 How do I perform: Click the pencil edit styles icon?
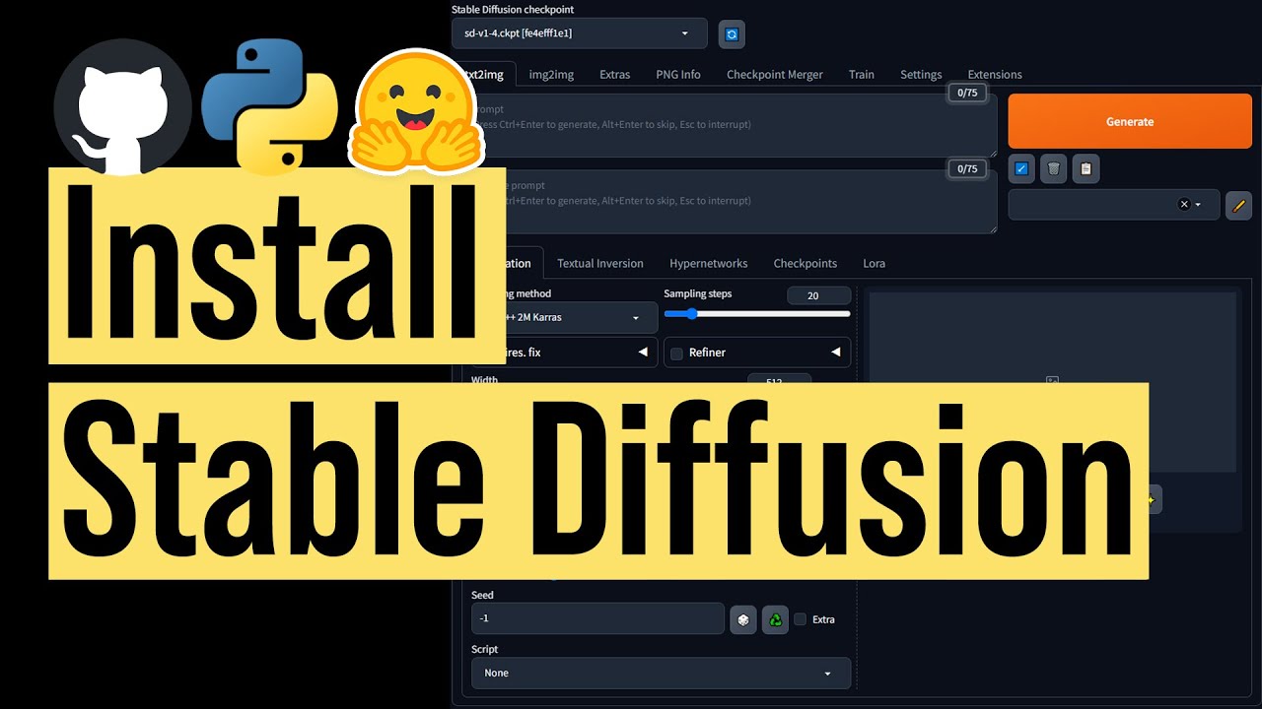coord(1239,205)
